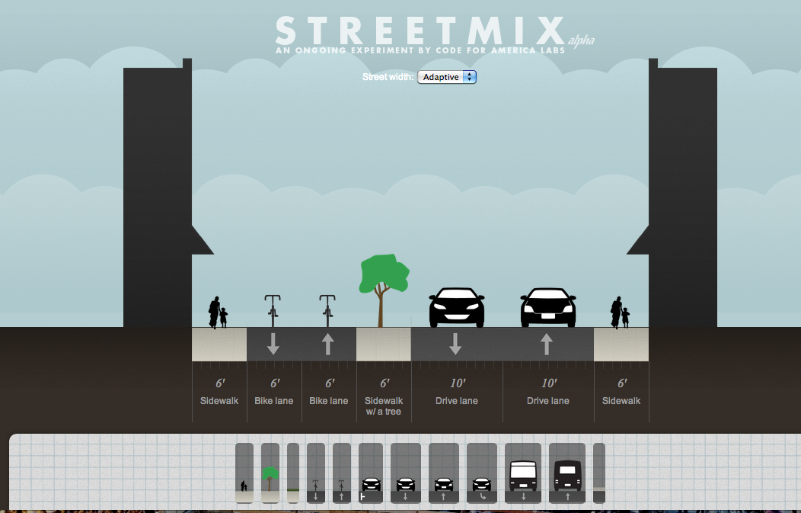
Task: Select the car above the down-arrow drive lane
Action: click(x=457, y=307)
